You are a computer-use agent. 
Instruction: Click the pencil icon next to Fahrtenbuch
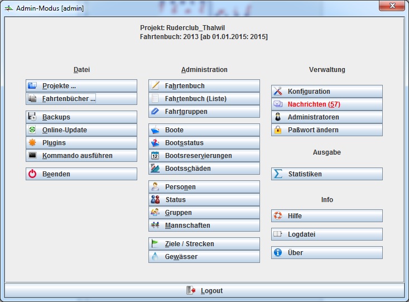click(156, 86)
